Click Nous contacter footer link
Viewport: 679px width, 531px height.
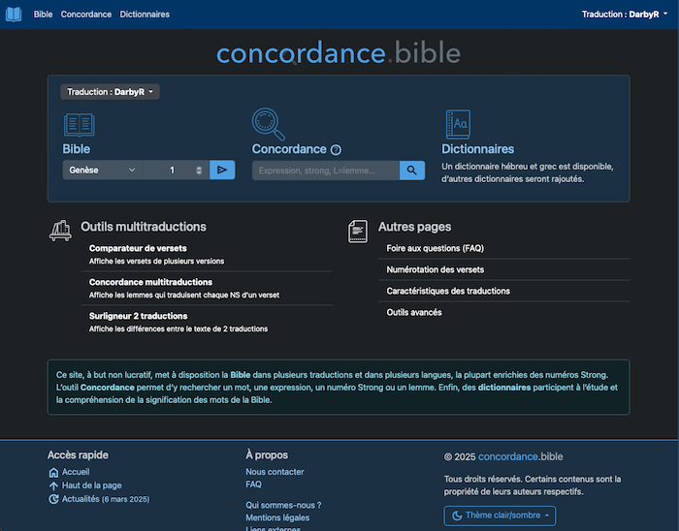(275, 472)
